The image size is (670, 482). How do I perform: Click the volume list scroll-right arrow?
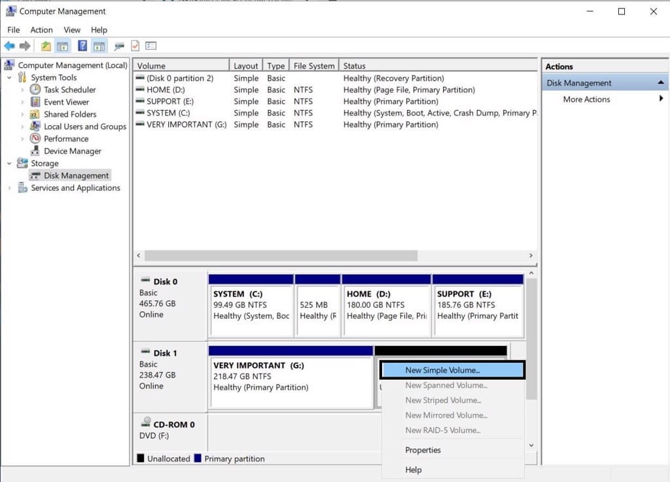point(531,255)
